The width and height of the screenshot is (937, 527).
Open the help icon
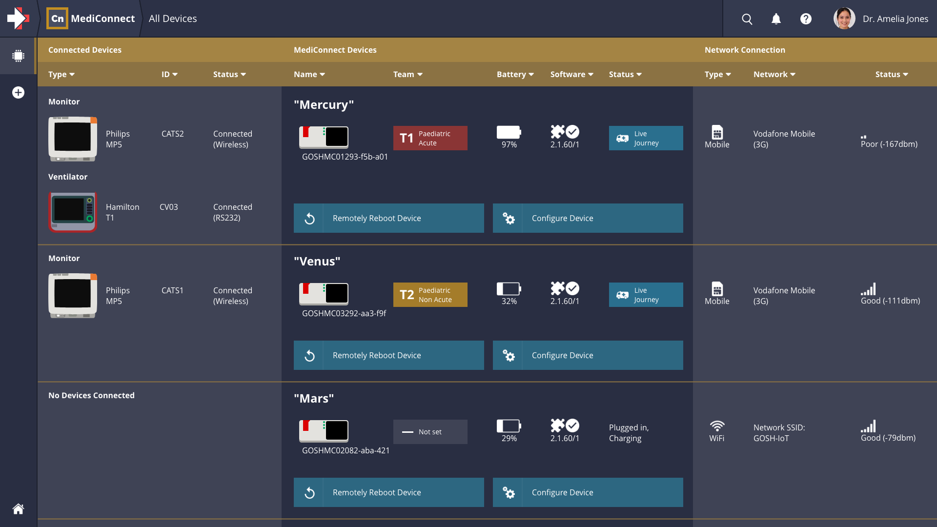(x=806, y=19)
